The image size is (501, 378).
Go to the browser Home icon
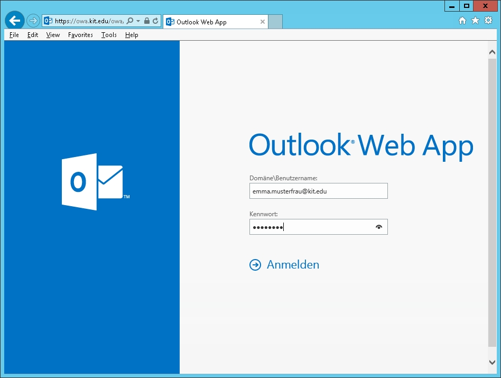click(x=462, y=21)
